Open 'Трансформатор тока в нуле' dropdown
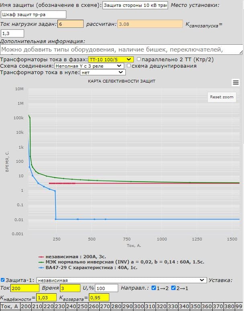 pos(103,73)
